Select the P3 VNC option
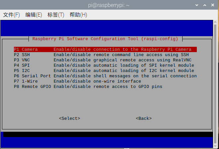This screenshot has width=219, height=149. (105, 60)
